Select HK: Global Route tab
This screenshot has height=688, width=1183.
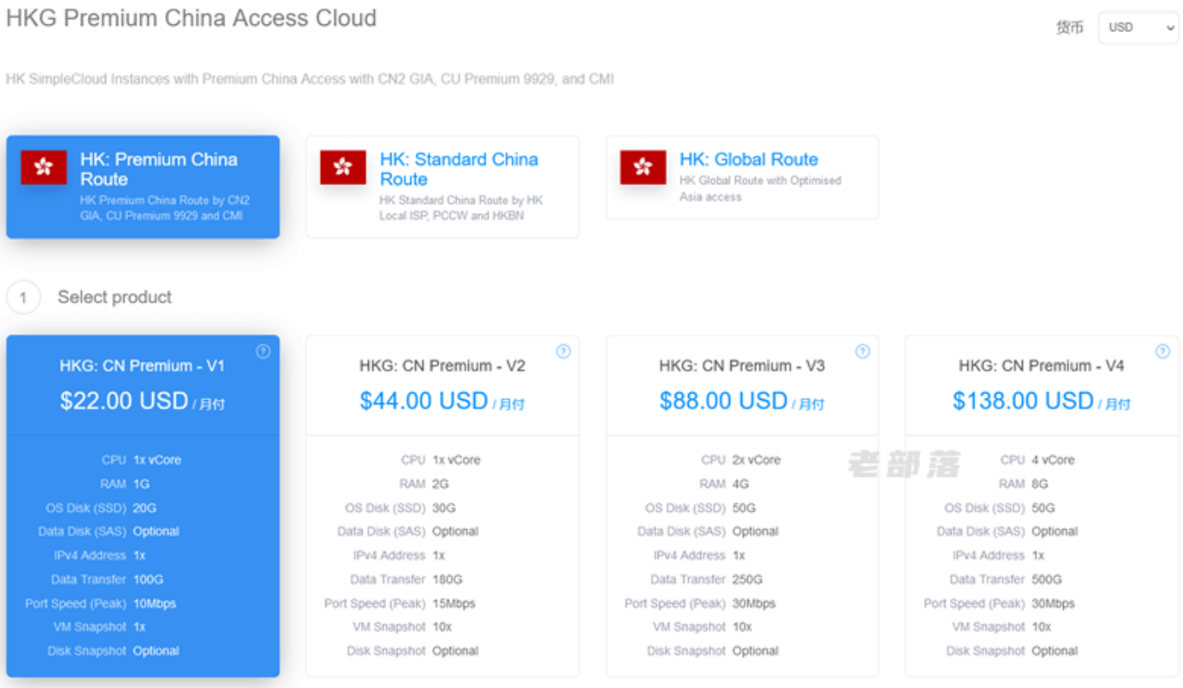pyautogui.click(x=742, y=177)
